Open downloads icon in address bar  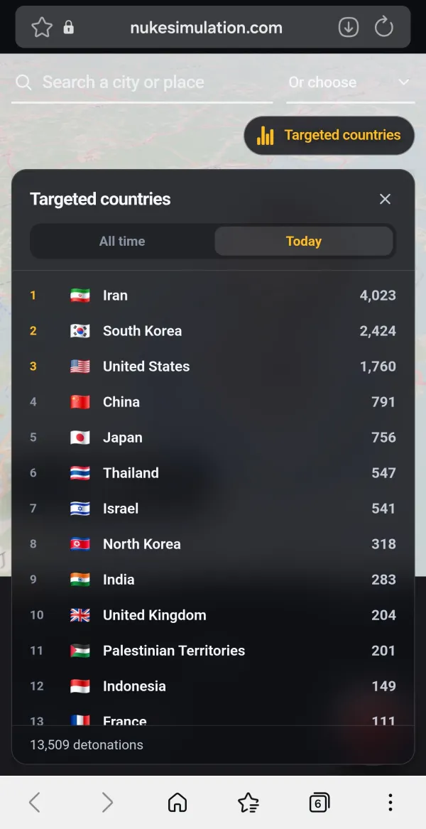pyautogui.click(x=349, y=28)
